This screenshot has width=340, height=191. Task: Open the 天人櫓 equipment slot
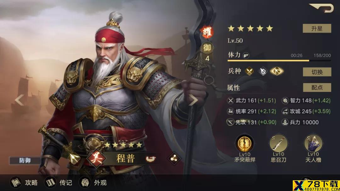click(313, 143)
